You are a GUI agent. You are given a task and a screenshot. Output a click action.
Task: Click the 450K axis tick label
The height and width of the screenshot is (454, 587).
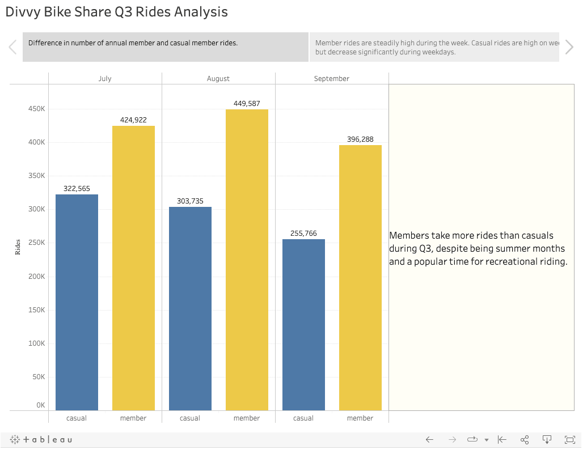pyautogui.click(x=37, y=109)
